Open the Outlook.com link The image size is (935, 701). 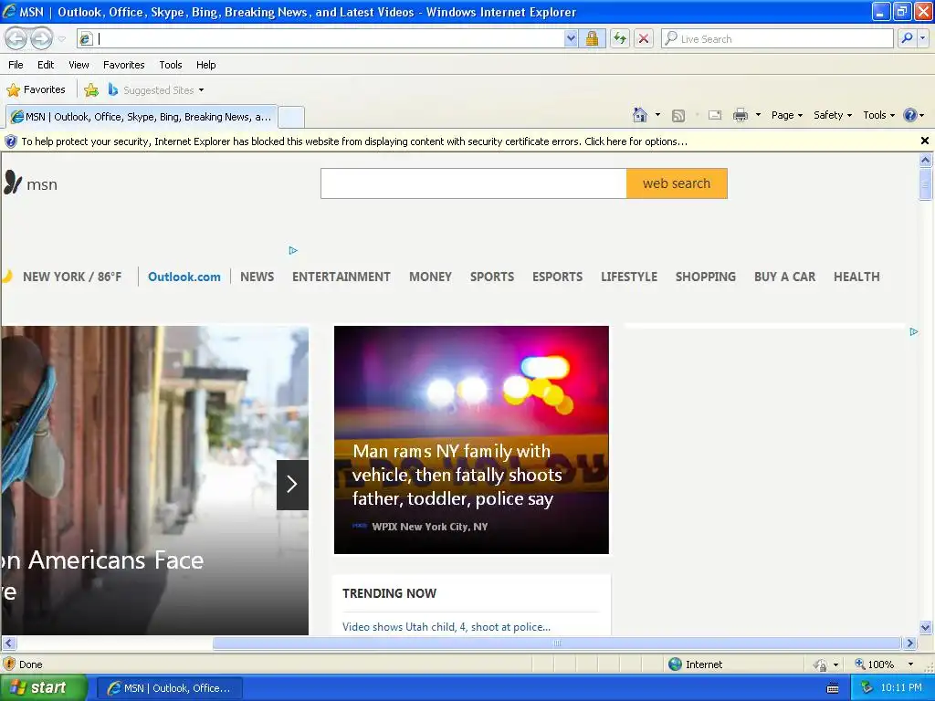(x=184, y=277)
